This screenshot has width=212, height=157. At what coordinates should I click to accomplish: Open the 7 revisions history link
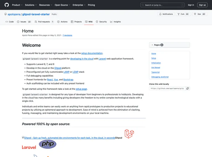[x=67, y=35]
